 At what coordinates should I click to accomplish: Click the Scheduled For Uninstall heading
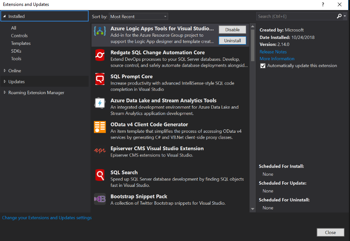284,200
